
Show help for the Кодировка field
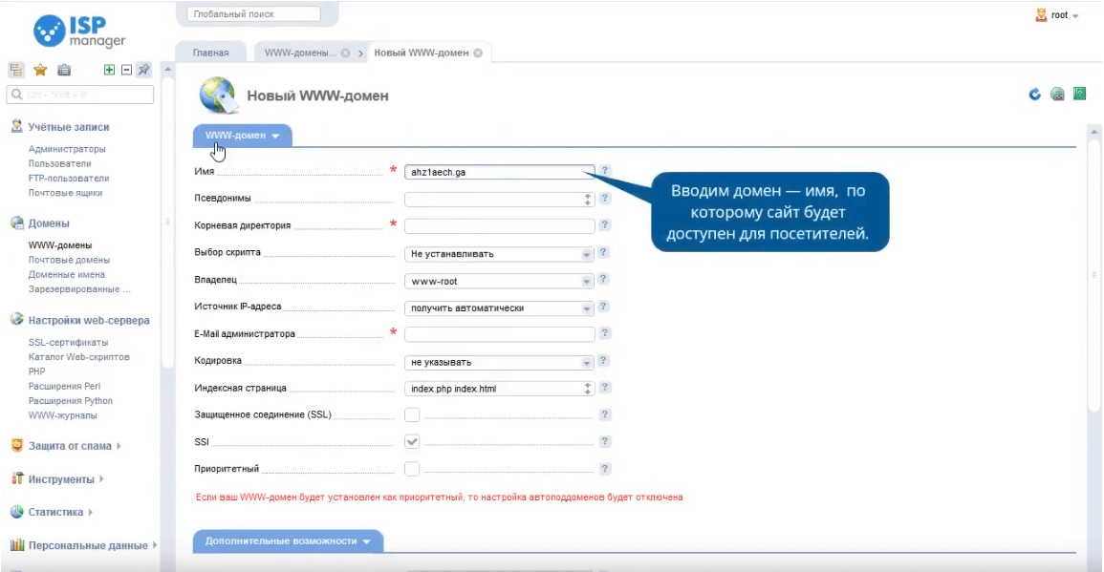[603, 361]
